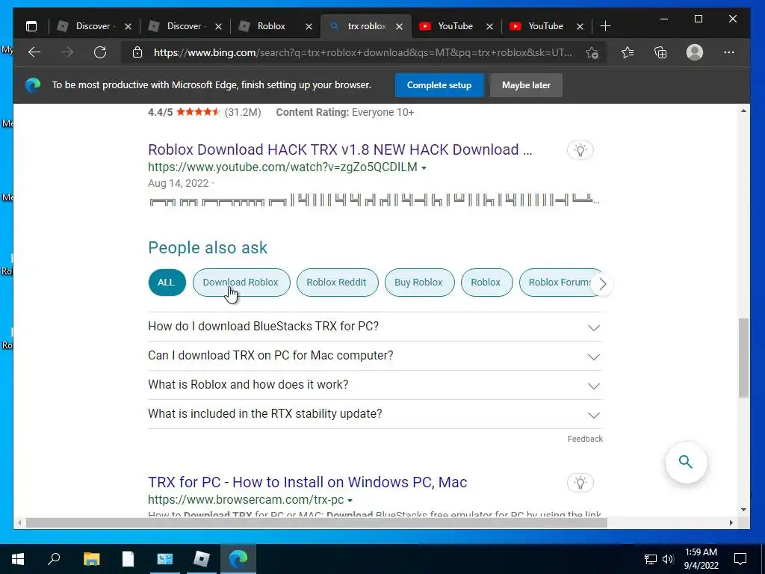
Task: Open the notification center icon
Action: (740, 559)
